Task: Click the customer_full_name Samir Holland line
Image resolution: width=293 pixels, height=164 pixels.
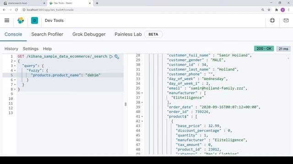Action: [x=209, y=56]
